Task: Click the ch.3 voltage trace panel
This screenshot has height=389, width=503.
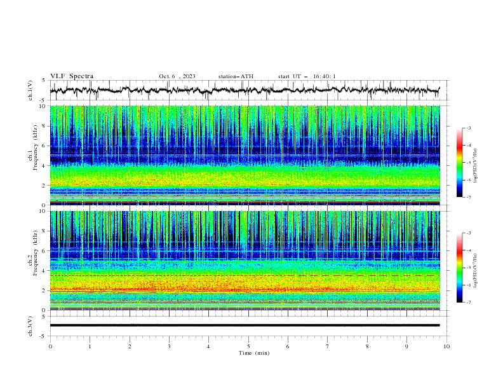Action: [x=249, y=326]
